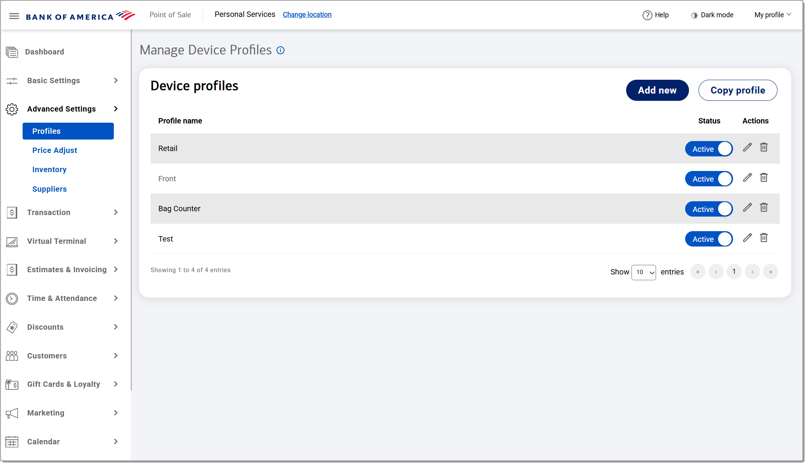Toggle the Front profile Active switch
The height and width of the screenshot is (465, 807).
[709, 179]
